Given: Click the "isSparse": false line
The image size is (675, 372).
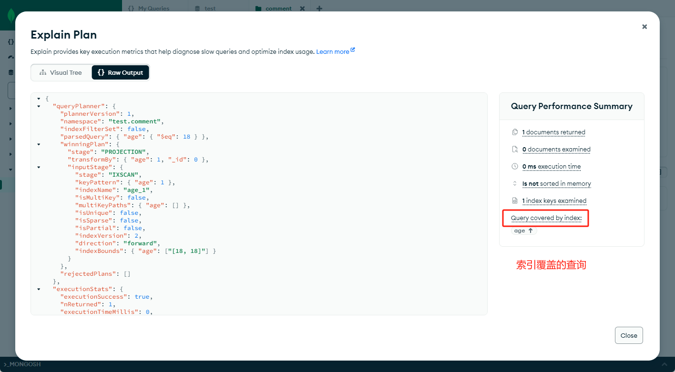Looking at the screenshot, I should (x=108, y=221).
